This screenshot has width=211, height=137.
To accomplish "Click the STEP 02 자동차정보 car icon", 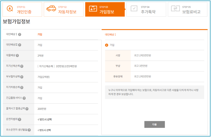I will [x=51, y=8].
